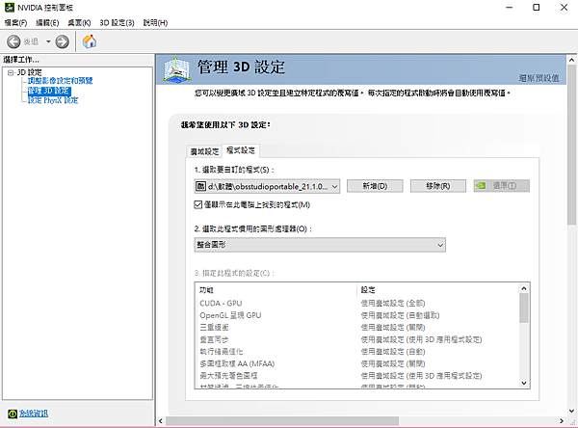Open the 3D 設定(3) menu
The image size is (578, 428).
coord(117,23)
